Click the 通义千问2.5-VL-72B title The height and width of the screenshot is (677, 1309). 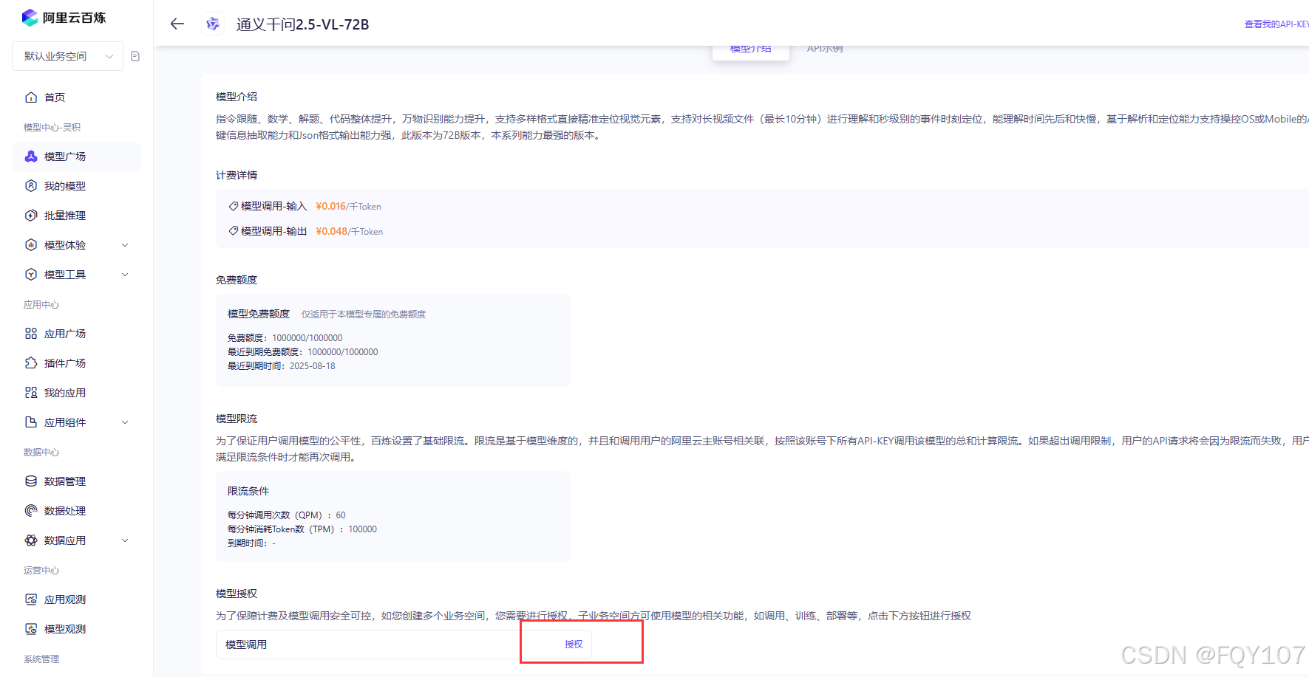303,24
